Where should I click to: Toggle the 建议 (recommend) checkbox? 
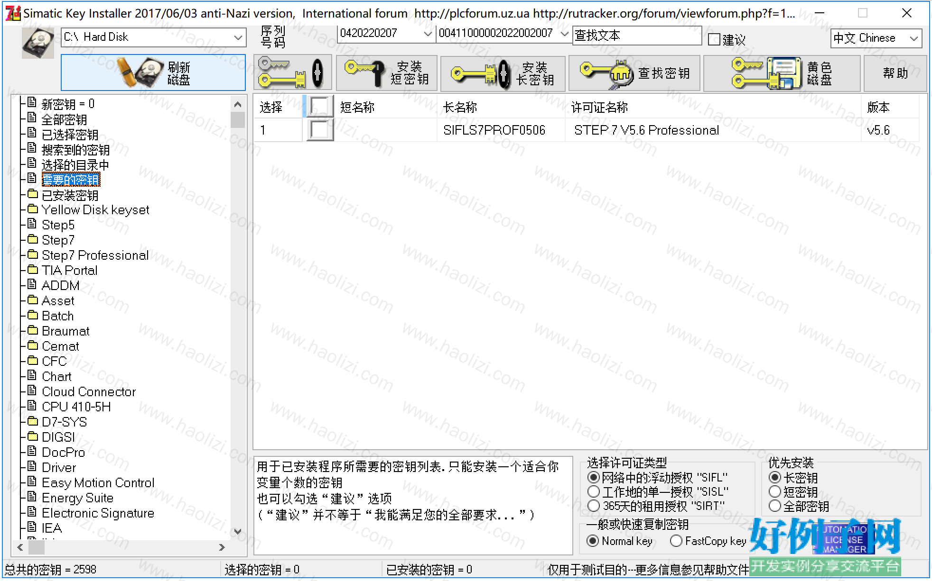pyautogui.click(x=714, y=39)
